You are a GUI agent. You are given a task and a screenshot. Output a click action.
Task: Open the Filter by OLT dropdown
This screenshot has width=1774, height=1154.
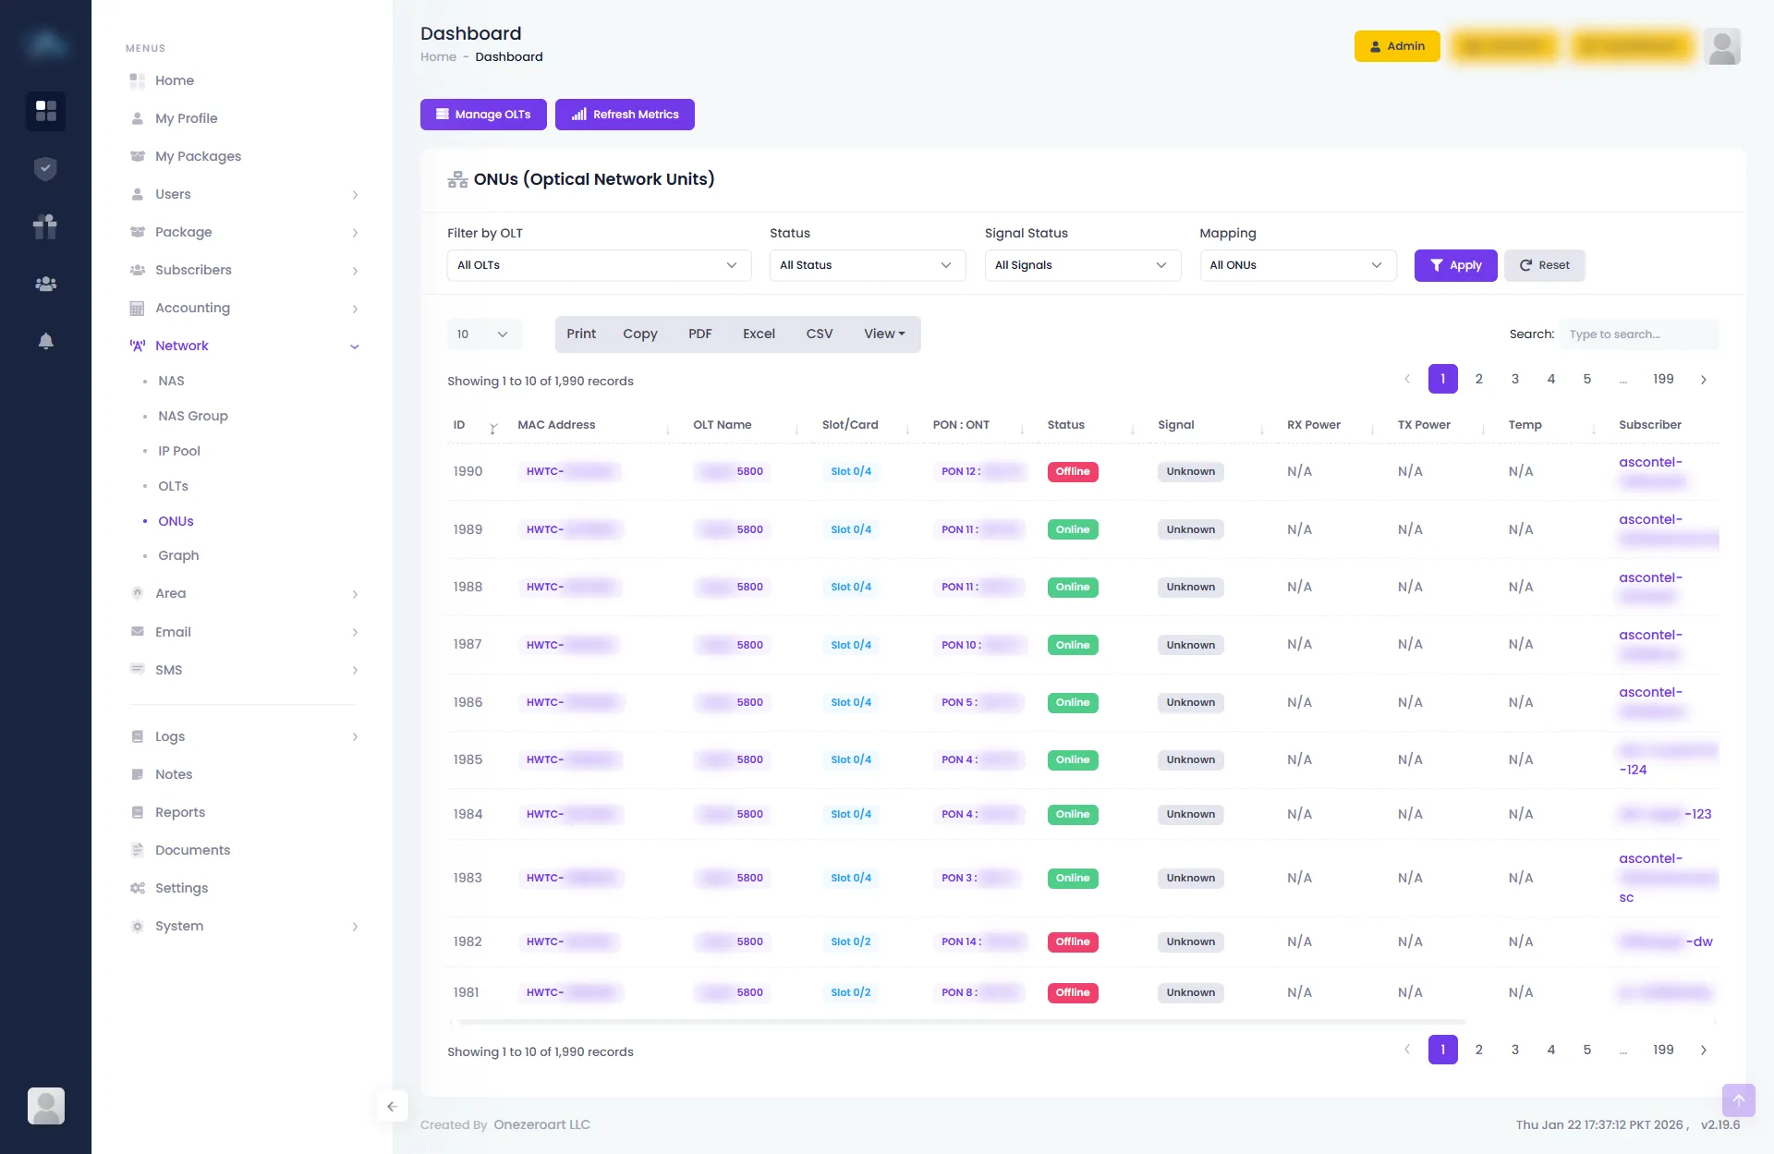(x=598, y=265)
